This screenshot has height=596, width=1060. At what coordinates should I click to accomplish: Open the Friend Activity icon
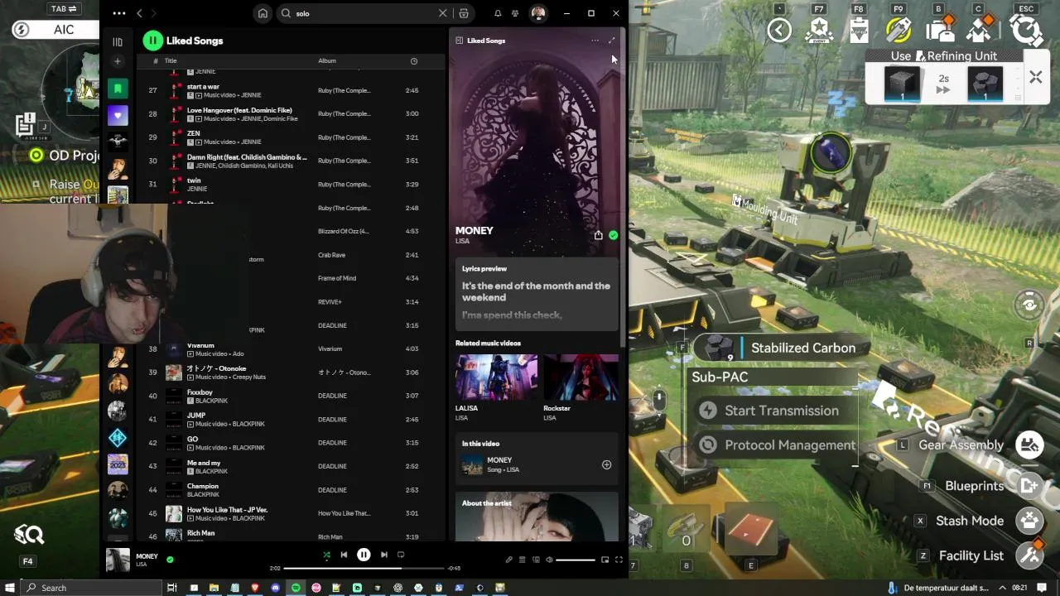point(515,13)
